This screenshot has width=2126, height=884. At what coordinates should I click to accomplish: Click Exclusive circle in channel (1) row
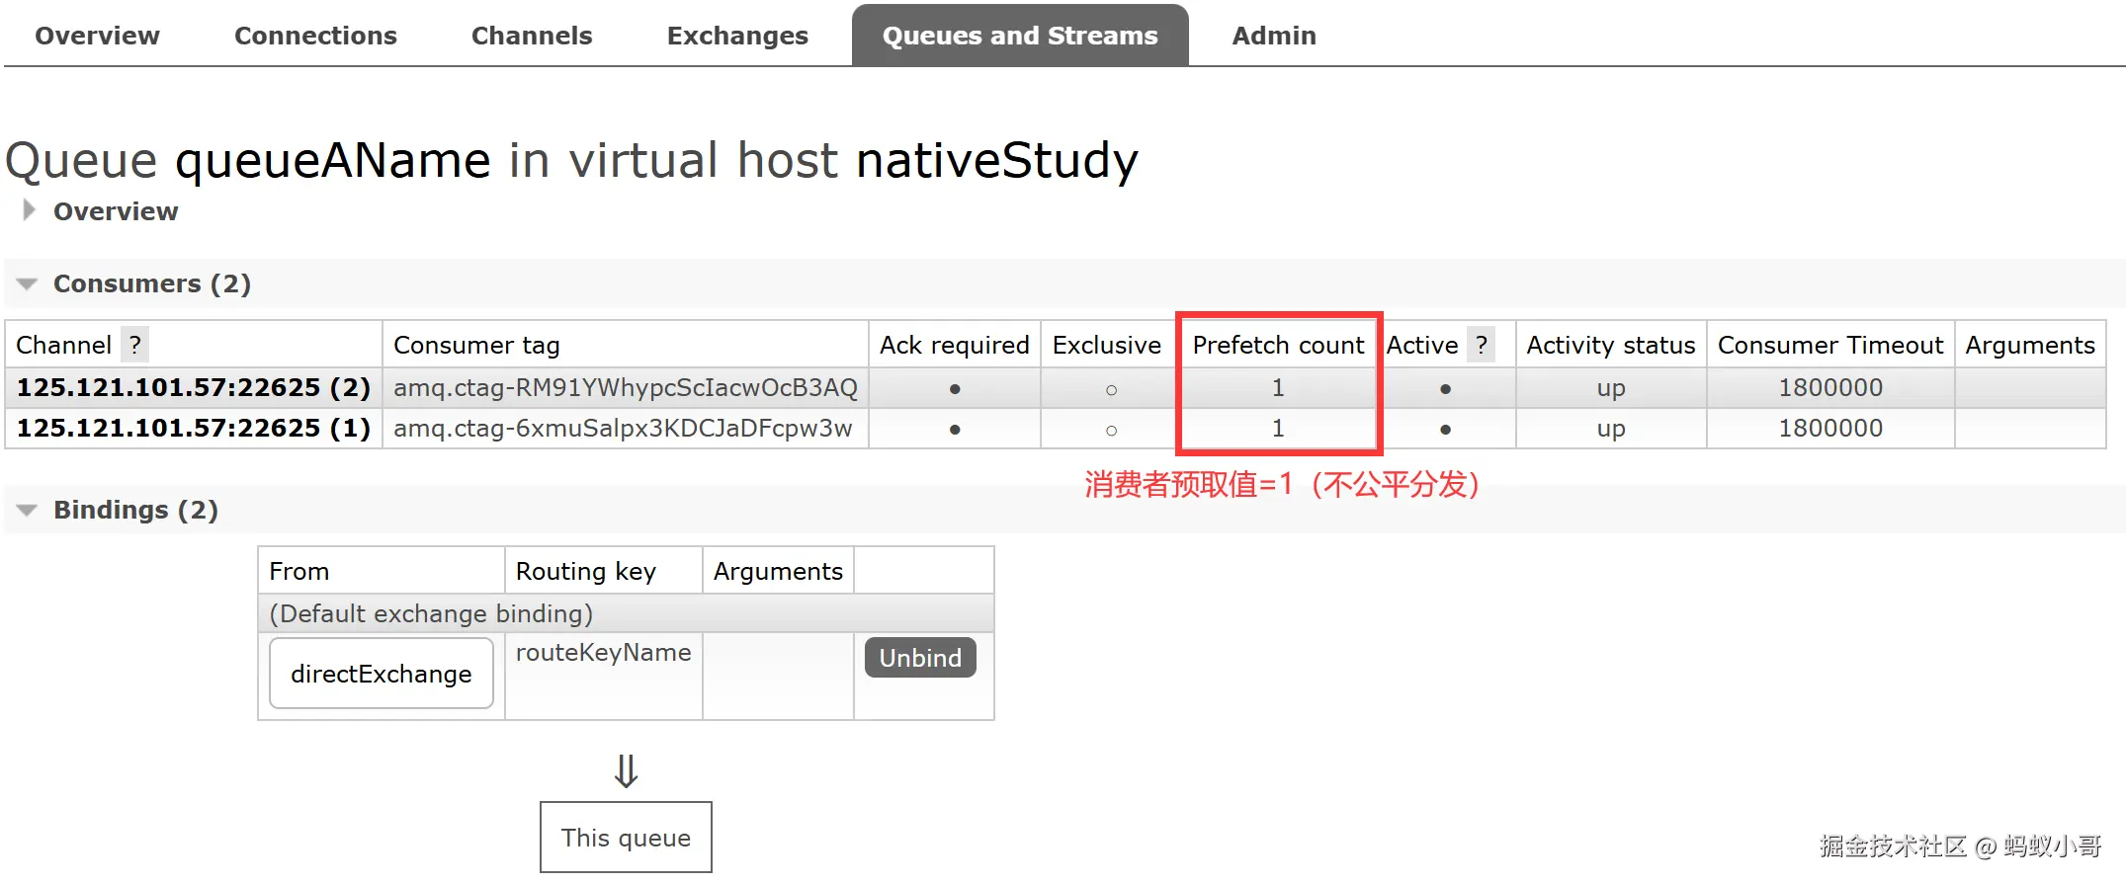coord(1111,431)
